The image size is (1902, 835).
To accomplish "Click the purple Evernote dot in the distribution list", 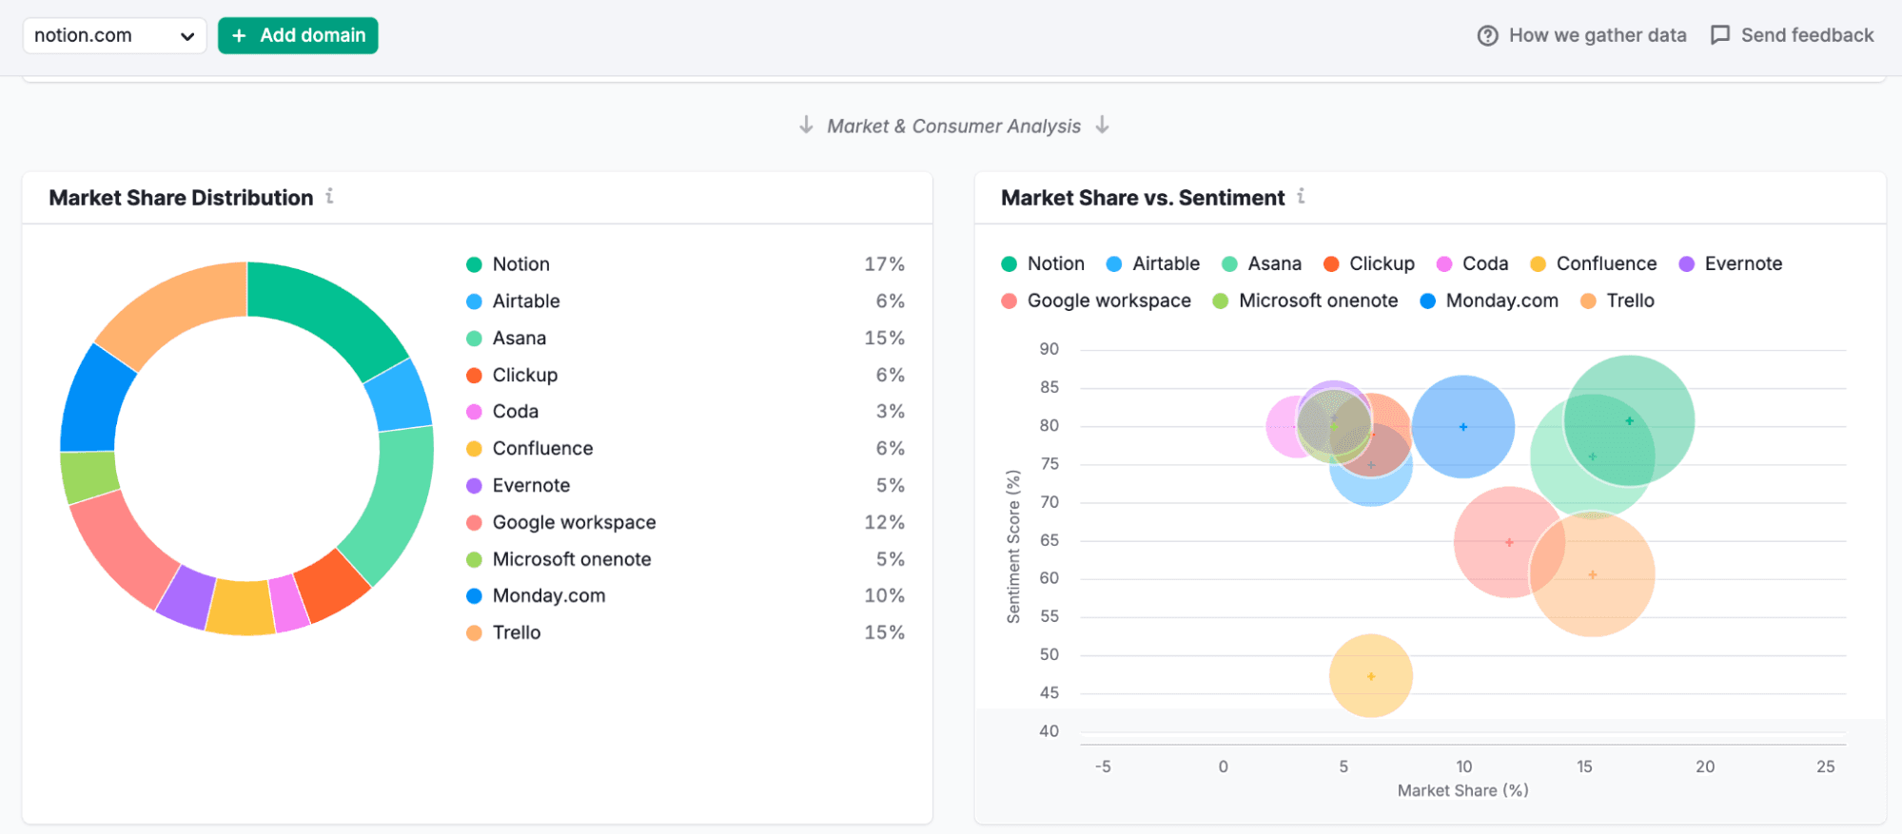I will coord(474,485).
